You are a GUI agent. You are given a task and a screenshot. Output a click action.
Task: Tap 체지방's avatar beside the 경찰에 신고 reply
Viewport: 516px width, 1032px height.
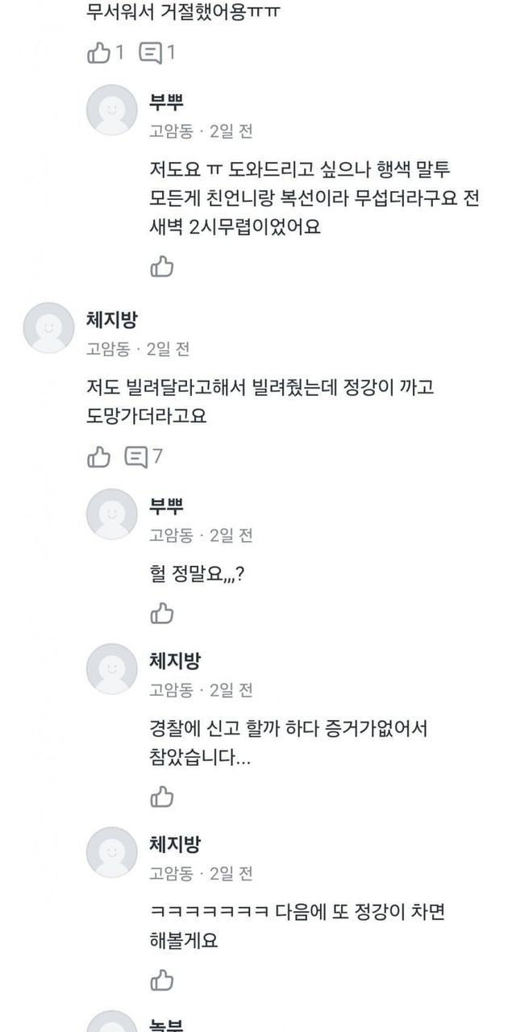112,669
